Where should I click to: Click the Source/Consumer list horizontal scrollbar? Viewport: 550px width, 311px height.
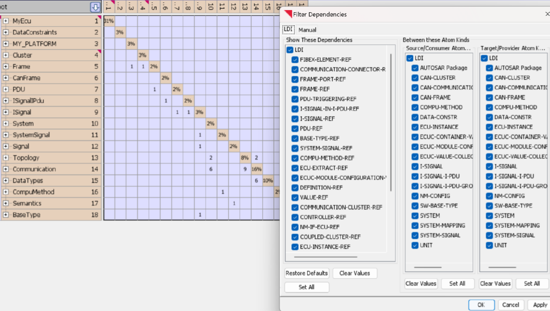[428, 267]
